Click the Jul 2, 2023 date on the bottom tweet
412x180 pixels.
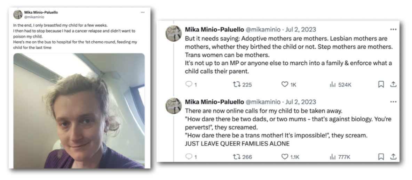point(300,102)
